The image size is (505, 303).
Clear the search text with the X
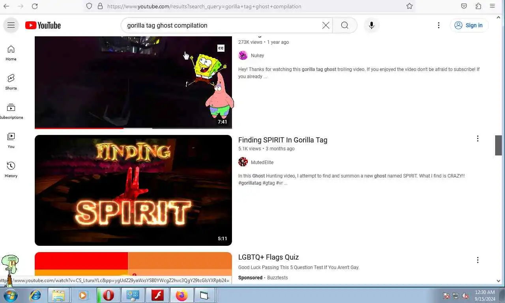coord(326,25)
